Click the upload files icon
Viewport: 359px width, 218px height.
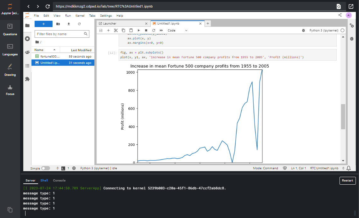(x=69, y=24)
